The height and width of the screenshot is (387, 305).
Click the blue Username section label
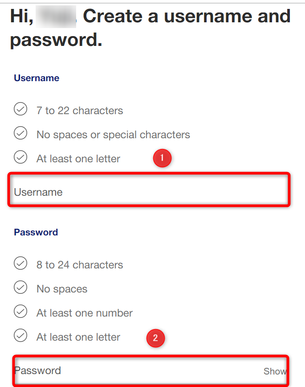pos(37,78)
